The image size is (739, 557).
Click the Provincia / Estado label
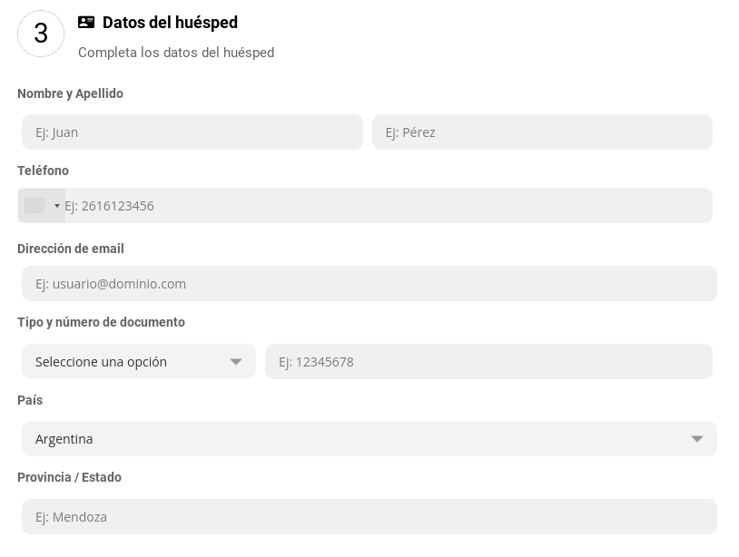point(69,477)
